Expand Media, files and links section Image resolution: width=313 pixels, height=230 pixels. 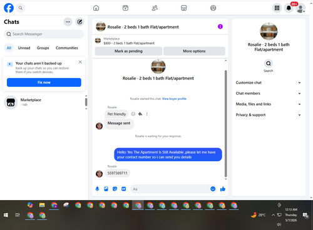pyautogui.click(x=269, y=104)
